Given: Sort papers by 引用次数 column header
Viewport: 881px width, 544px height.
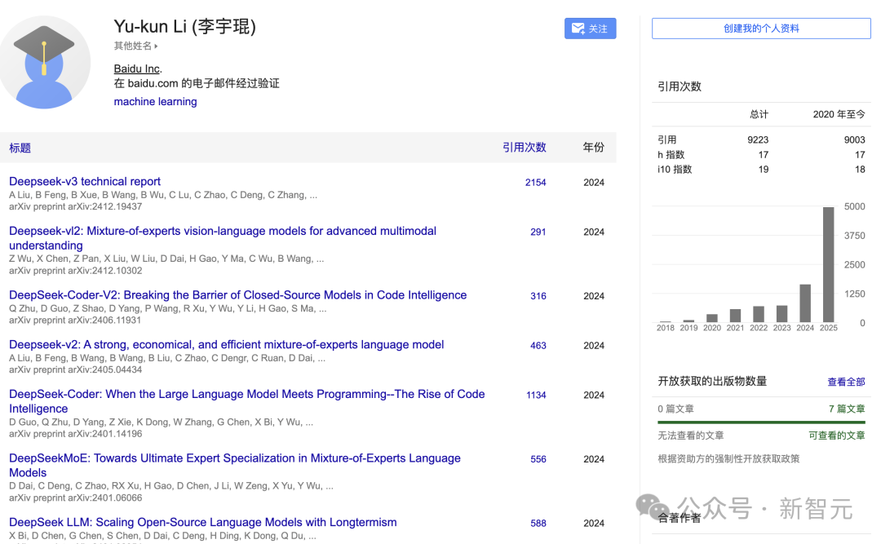Looking at the screenshot, I should [524, 148].
